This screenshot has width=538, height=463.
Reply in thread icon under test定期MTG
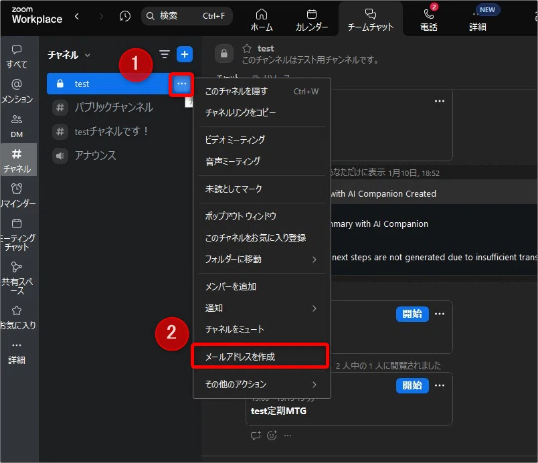(x=256, y=436)
